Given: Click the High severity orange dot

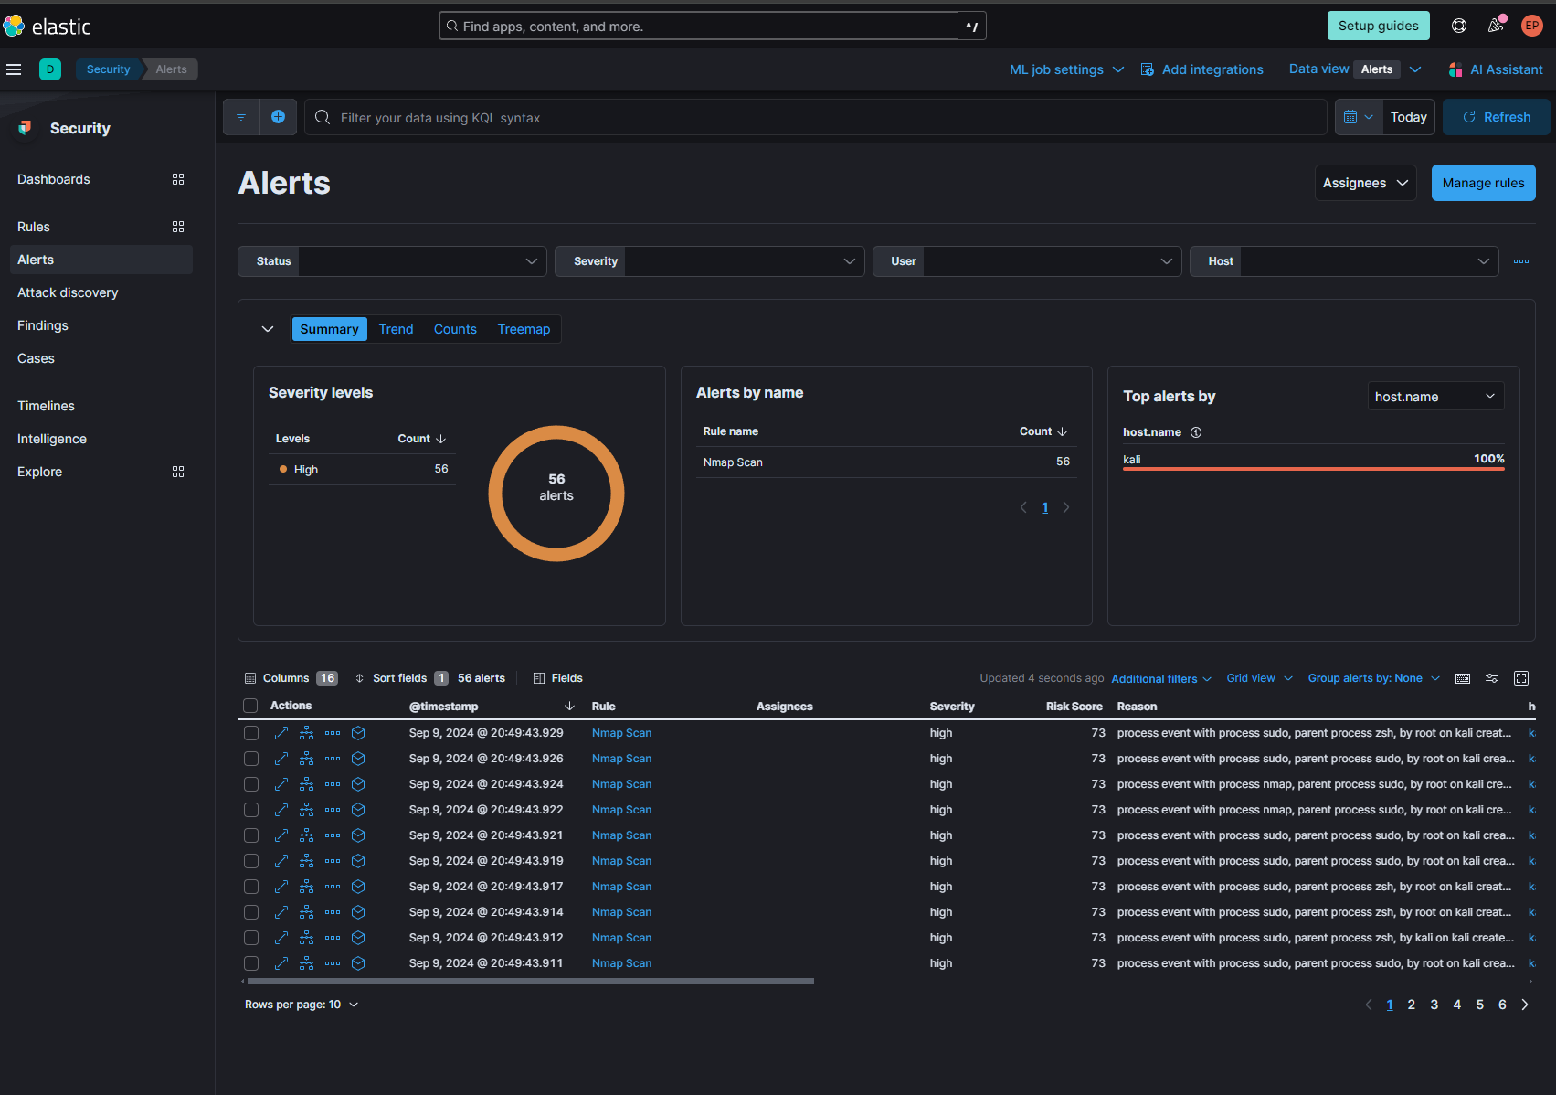Looking at the screenshot, I should click(283, 469).
